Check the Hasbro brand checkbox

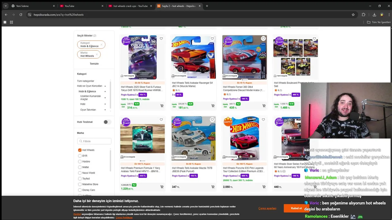(80, 161)
